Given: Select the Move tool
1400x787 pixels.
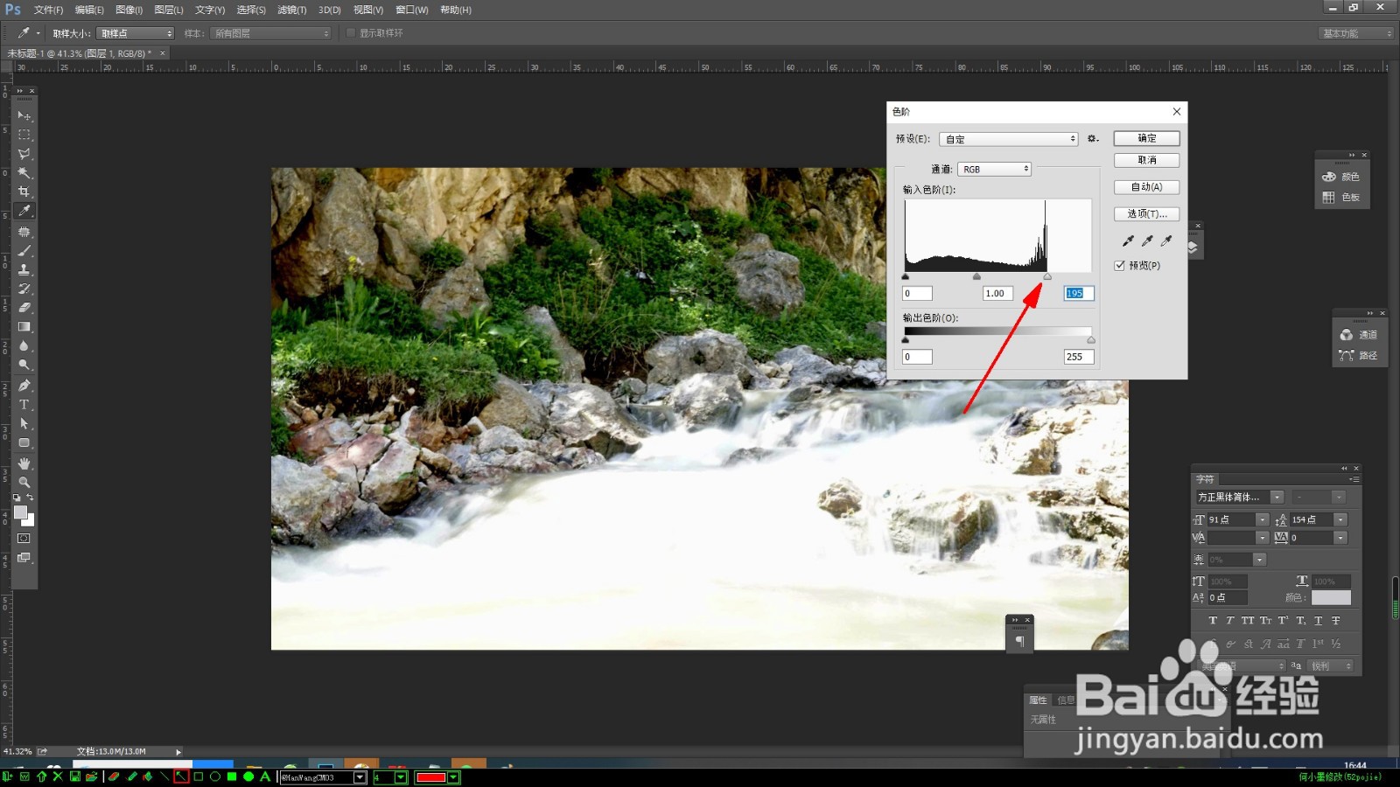Looking at the screenshot, I should (24, 115).
